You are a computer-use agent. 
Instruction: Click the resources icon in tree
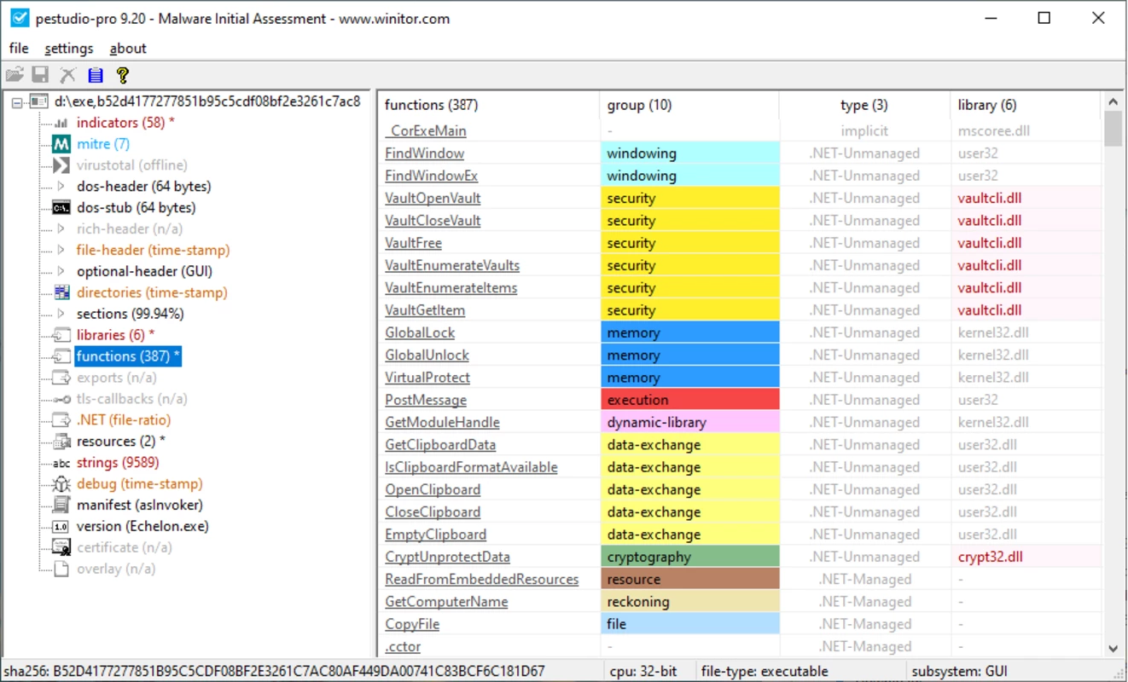click(x=61, y=442)
